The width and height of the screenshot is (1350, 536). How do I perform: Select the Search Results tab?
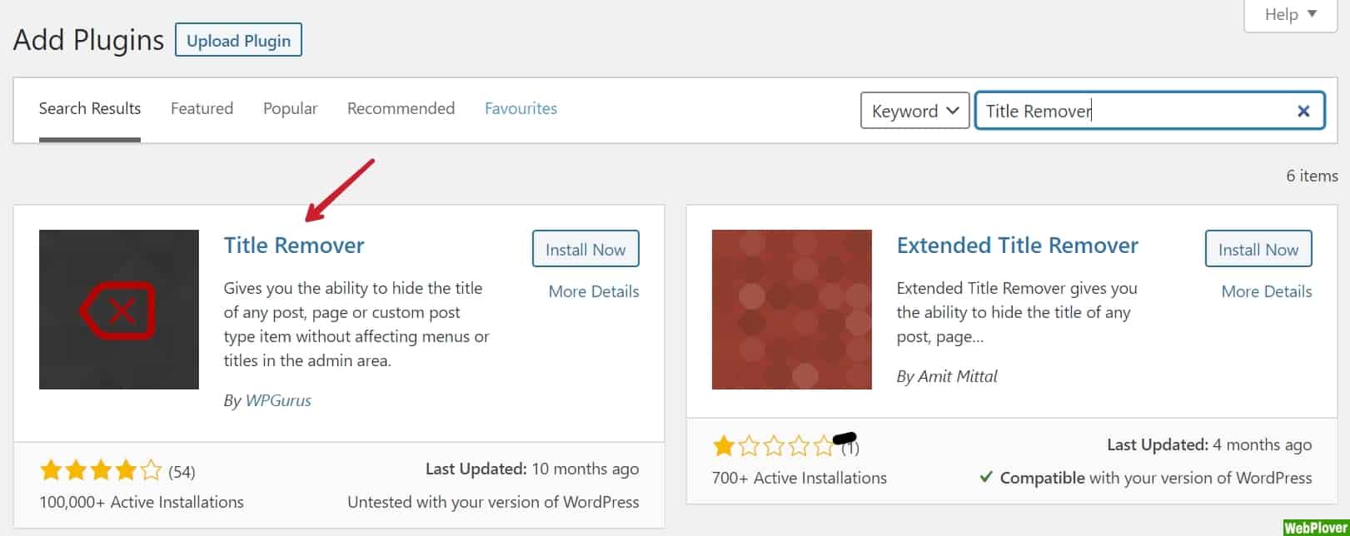point(90,108)
